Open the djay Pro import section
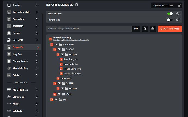 tap(23, 54)
